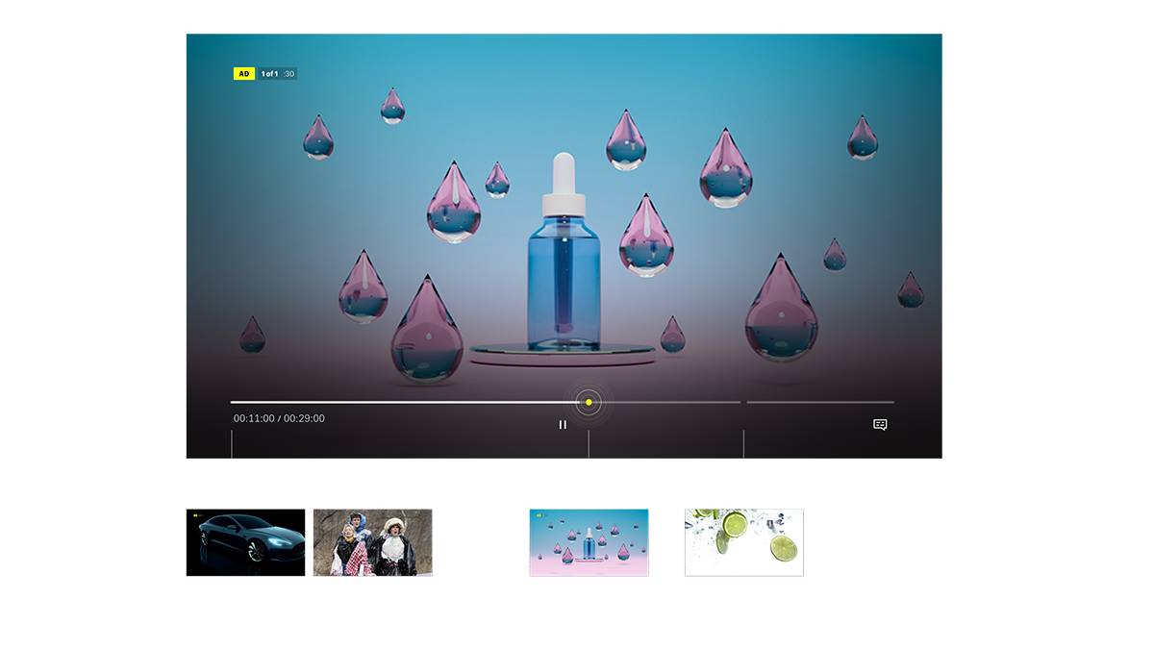Click the white played portion of progress bar
1154x649 pixels.
404,402
